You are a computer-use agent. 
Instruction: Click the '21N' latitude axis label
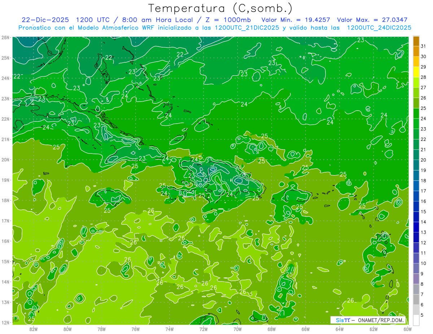pos(5,139)
